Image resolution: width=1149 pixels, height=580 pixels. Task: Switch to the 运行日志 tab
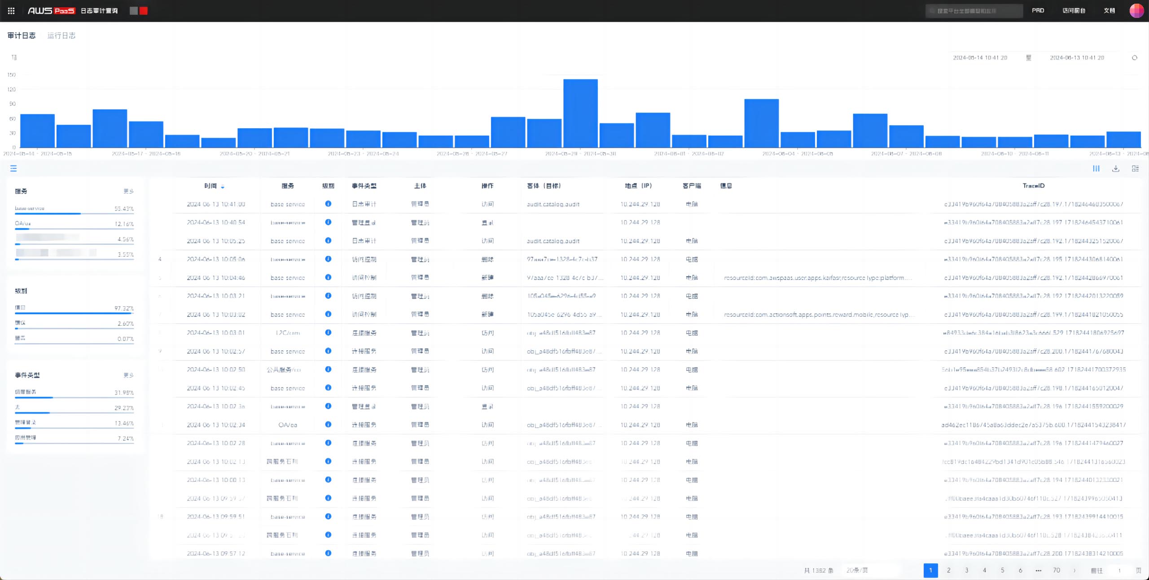(x=61, y=35)
